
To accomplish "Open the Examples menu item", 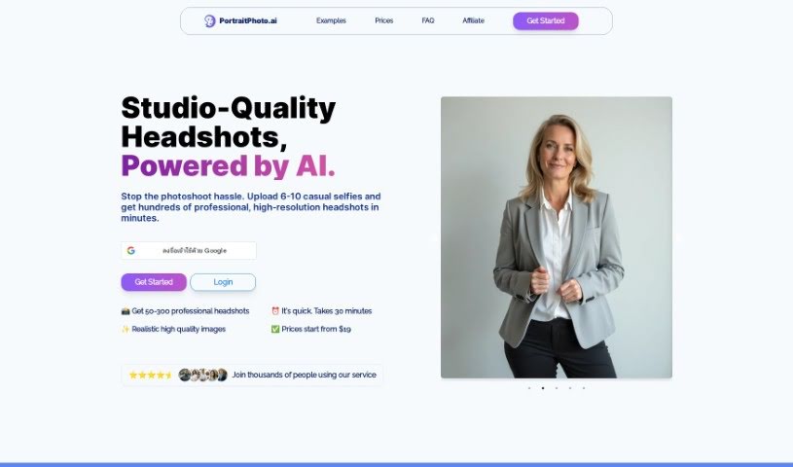I will click(x=331, y=20).
